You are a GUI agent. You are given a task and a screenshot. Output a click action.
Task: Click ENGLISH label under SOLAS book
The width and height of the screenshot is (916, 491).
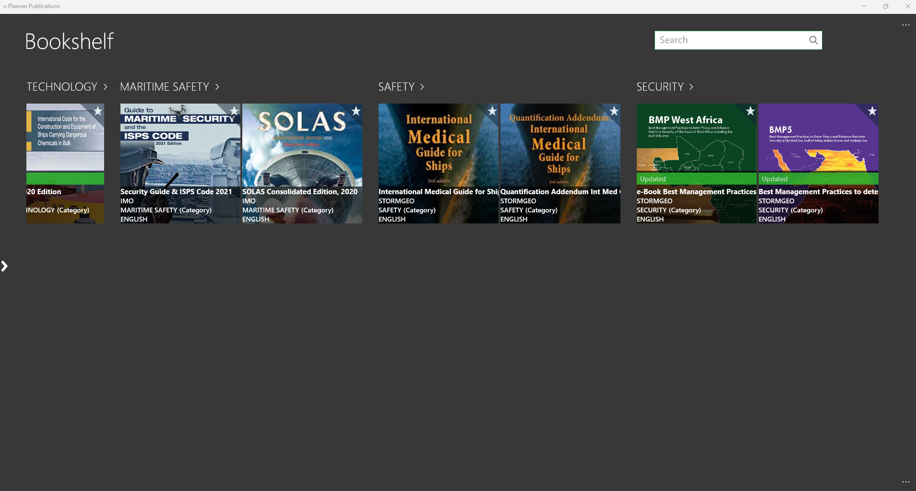[x=256, y=219]
